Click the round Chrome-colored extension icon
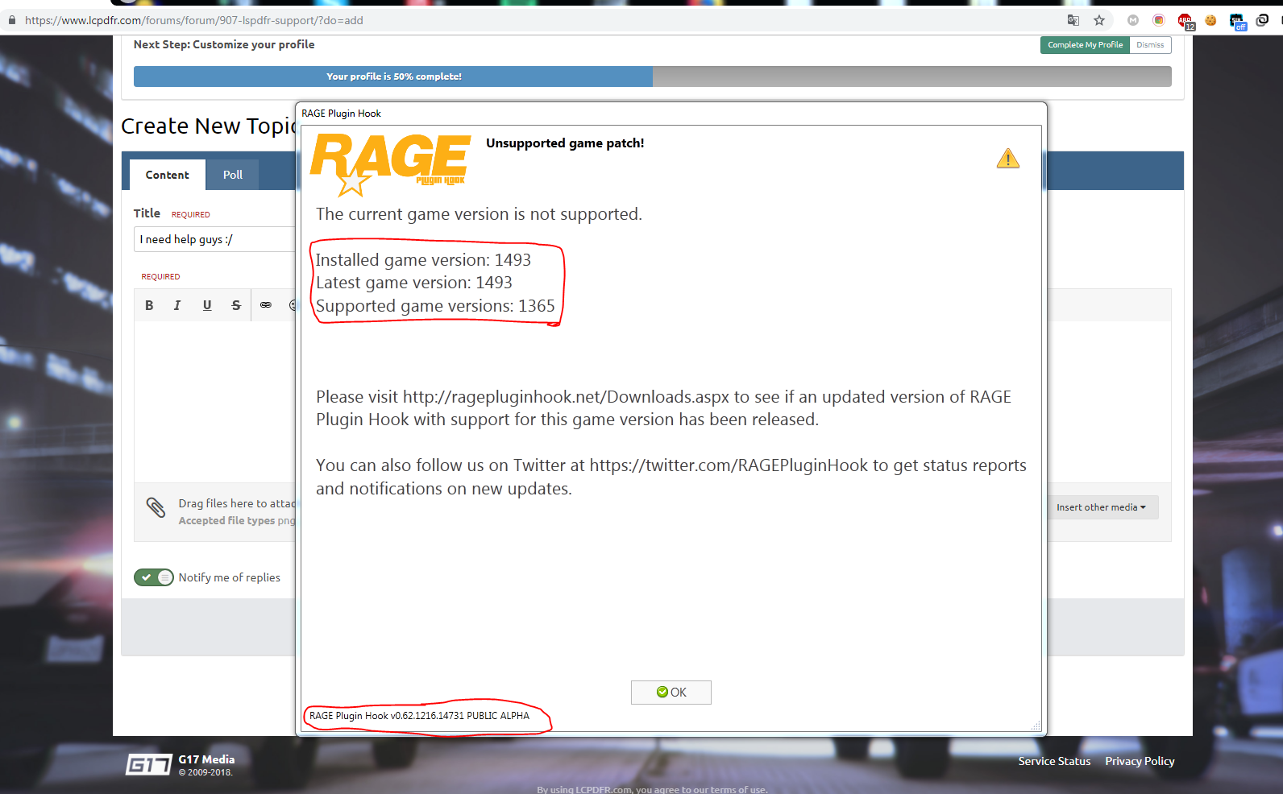Screen dimensions: 1283x794 tap(1158, 20)
